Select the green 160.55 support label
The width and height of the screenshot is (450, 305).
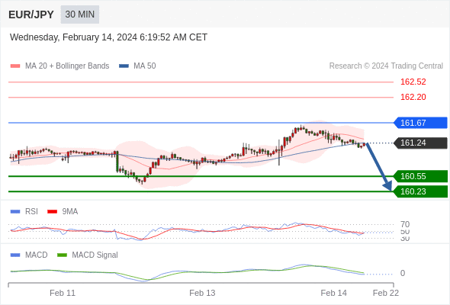(420, 176)
